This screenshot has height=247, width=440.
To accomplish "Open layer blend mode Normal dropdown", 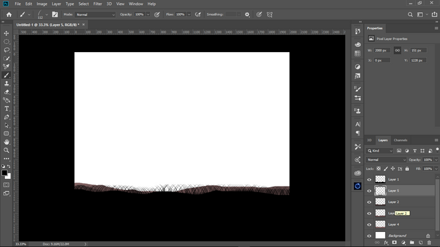I will (x=386, y=160).
